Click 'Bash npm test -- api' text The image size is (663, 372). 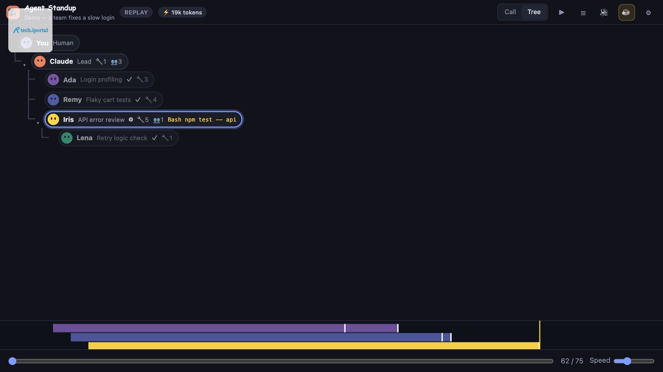point(202,120)
